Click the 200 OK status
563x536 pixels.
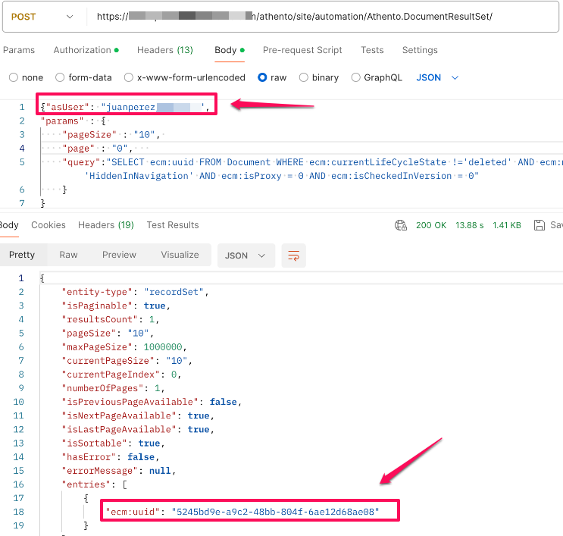tap(431, 225)
